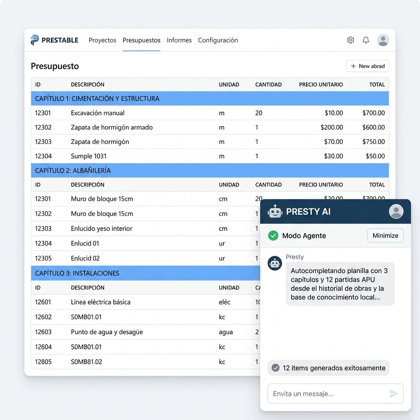Image resolution: width=420 pixels, height=420 pixels.
Task: Click quantity 20 in Excavación manual row
Action: pyautogui.click(x=259, y=113)
